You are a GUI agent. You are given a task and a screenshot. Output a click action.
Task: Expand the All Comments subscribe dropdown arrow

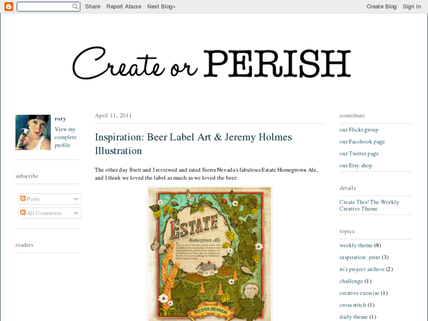coord(76,213)
